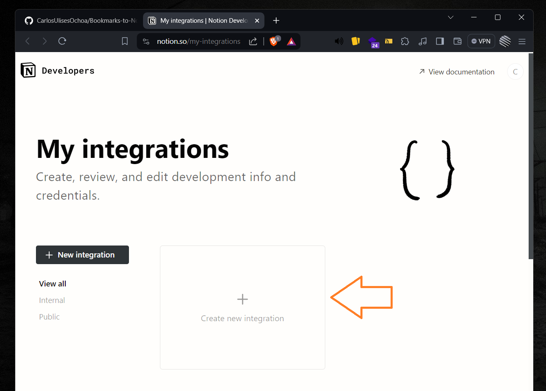The width and height of the screenshot is (546, 391).
Task: Click the plus icon on the integration card
Action: pyautogui.click(x=243, y=299)
